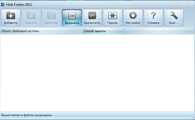
Task: Click the empty third column header
Action: [159, 31]
